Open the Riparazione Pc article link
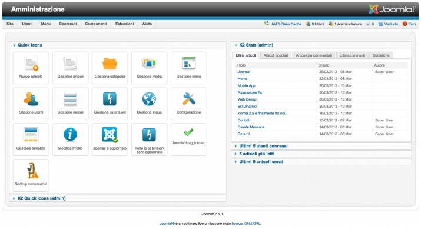421x229 pixels. point(250,92)
